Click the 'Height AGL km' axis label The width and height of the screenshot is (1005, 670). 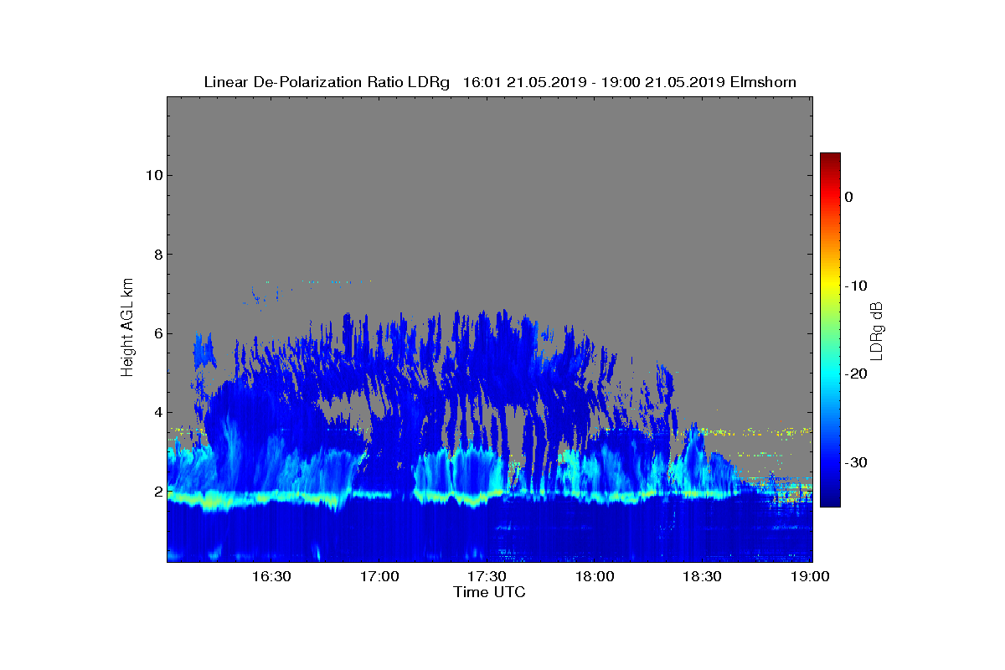click(128, 329)
